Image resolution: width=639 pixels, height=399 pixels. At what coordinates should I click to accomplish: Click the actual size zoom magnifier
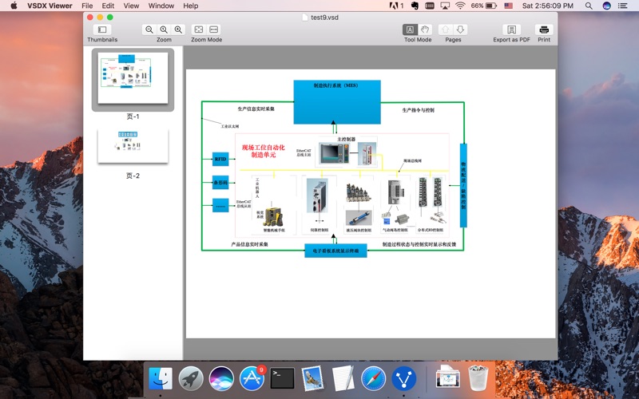point(164,30)
